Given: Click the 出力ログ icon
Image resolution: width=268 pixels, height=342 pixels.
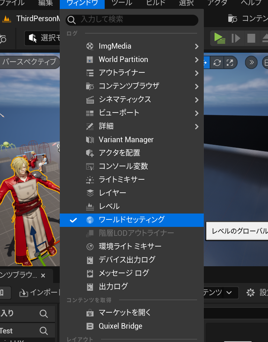Looking at the screenshot, I should 90,287.
